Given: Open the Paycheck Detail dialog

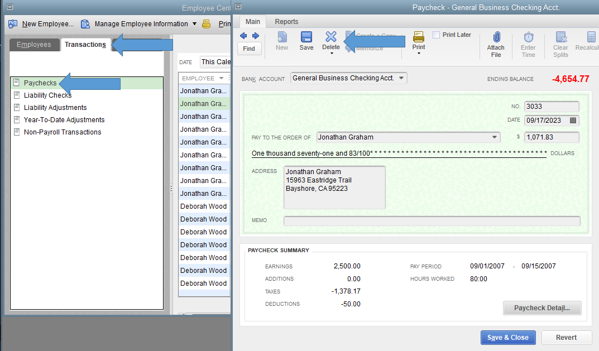Looking at the screenshot, I should tap(542, 307).
